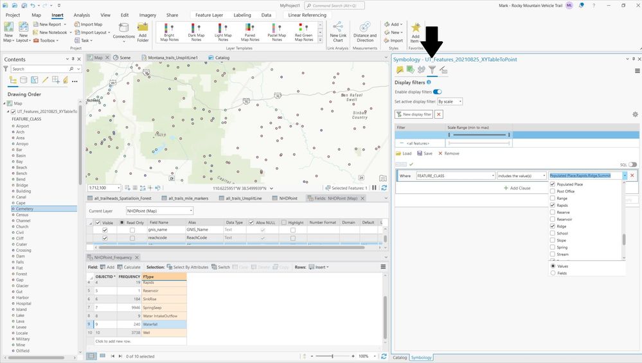Switch to the Catalog view tab
Viewport: 642px width, 363px height.
[222, 57]
